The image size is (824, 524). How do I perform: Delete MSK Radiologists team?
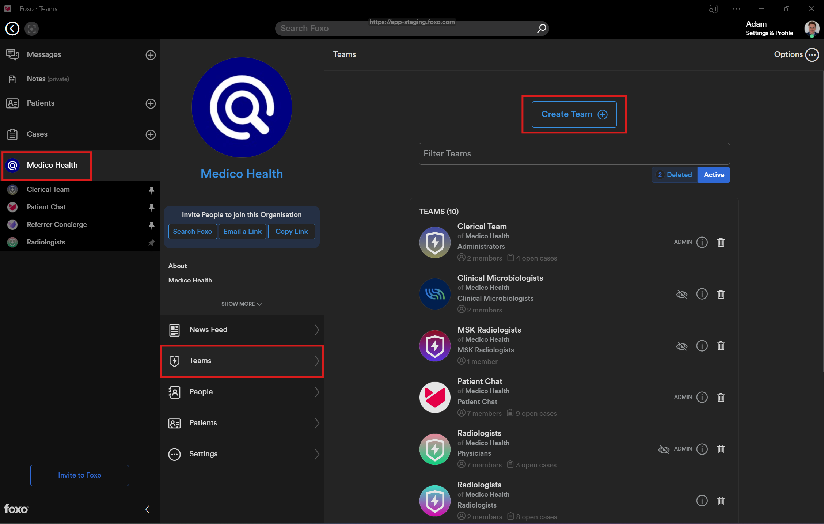[721, 346]
